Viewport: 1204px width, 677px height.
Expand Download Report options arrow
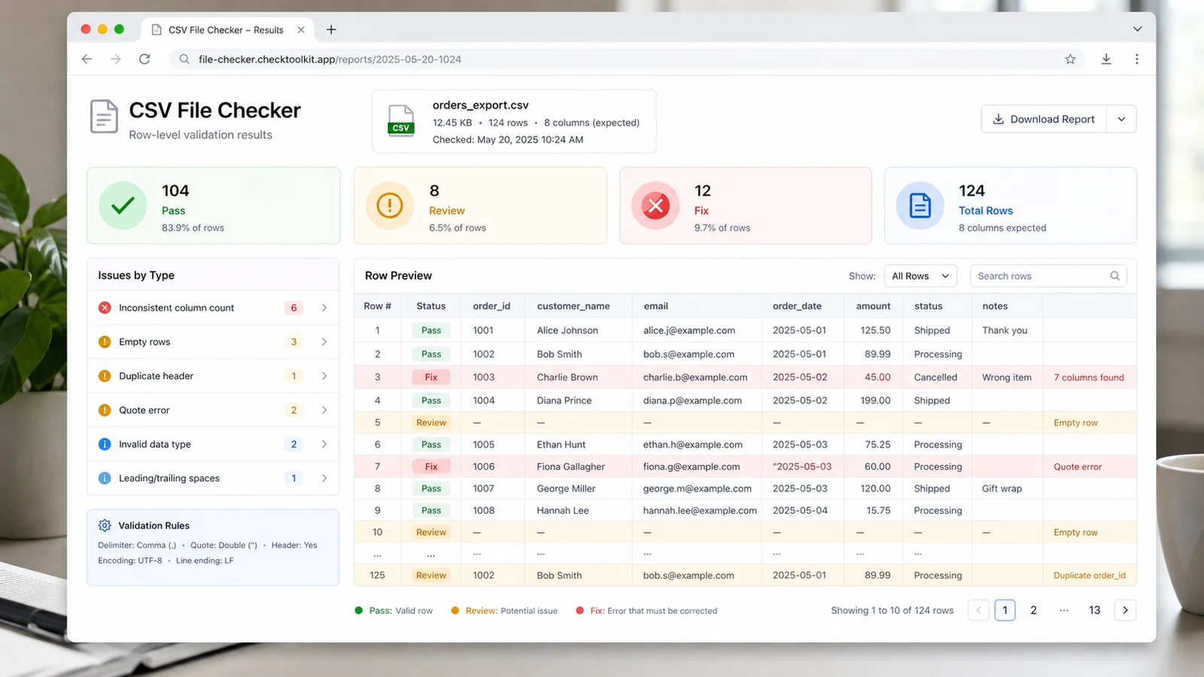1121,119
